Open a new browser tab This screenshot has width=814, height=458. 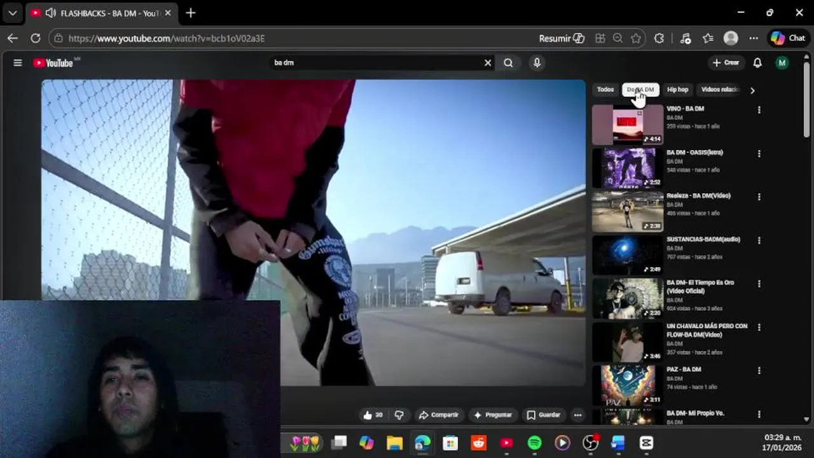pyautogui.click(x=191, y=13)
